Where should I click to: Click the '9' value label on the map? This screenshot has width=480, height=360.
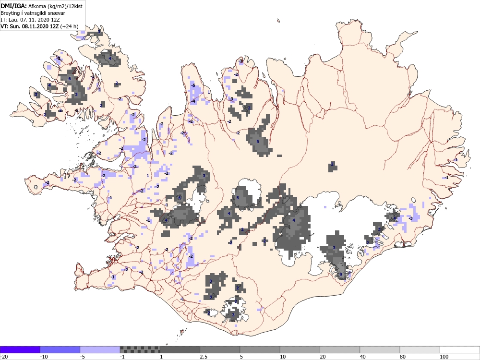pos(341,275)
